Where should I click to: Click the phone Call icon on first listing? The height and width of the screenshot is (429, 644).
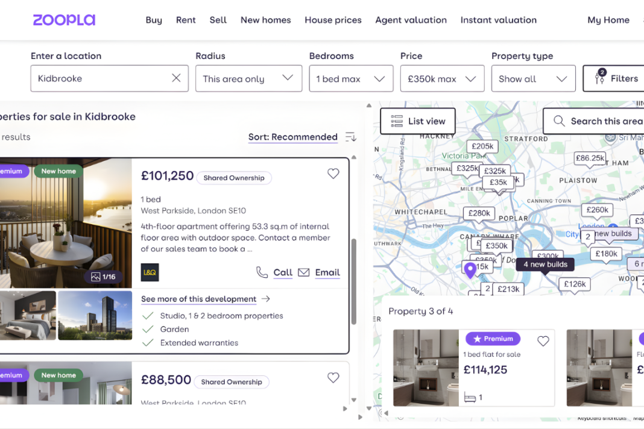262,272
